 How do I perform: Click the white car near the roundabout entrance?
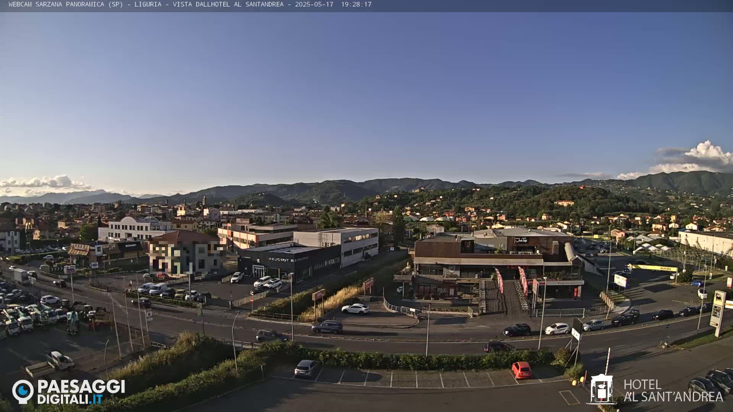tap(355, 309)
